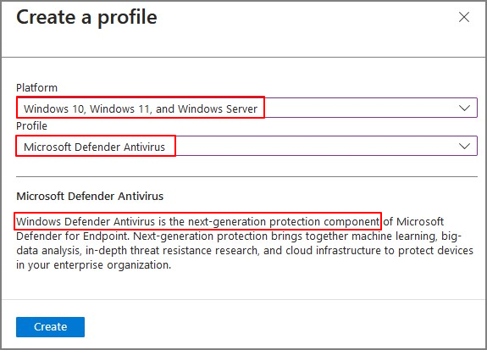Click empty space inside the Profile combo box
The image size is (487, 350).
pos(313,146)
